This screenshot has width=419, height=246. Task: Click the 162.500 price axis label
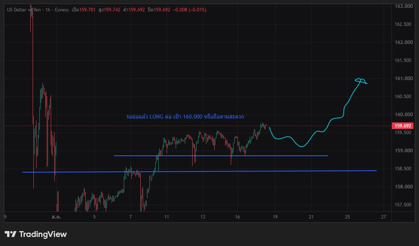click(x=403, y=24)
